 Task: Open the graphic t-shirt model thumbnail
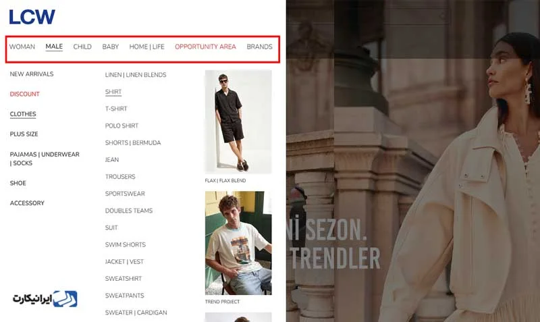238,243
